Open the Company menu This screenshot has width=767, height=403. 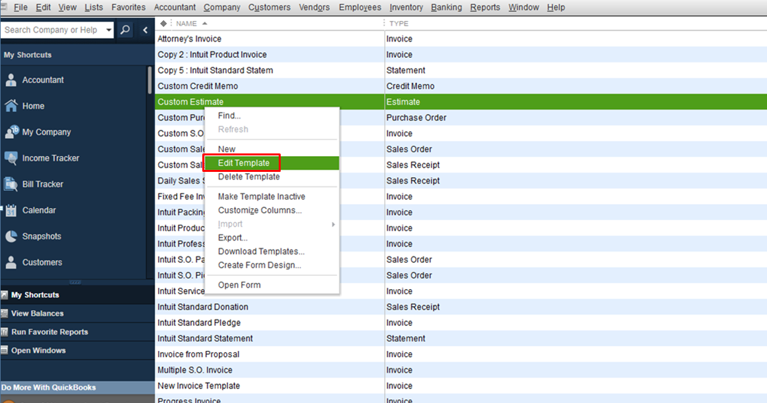[221, 7]
